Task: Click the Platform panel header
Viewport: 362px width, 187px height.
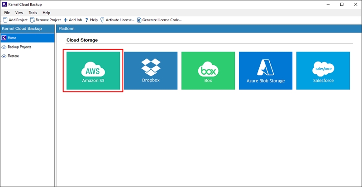Action: [209, 29]
